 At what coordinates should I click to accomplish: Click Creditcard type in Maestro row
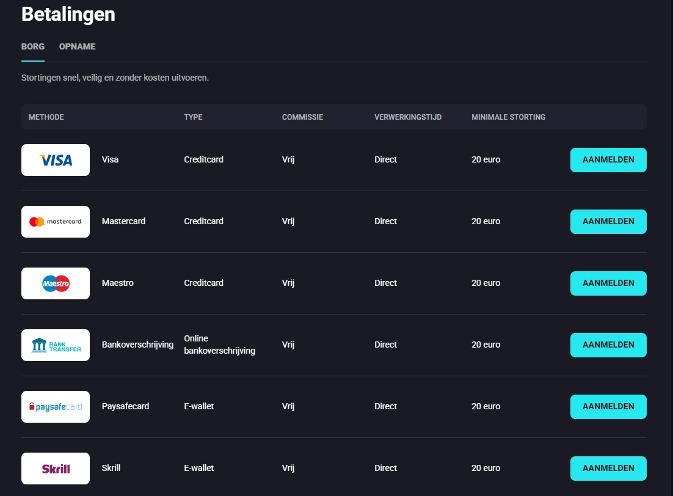click(204, 283)
